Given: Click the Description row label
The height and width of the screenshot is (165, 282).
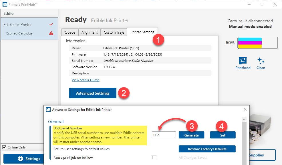Looking at the screenshot, I should click(80, 73).
